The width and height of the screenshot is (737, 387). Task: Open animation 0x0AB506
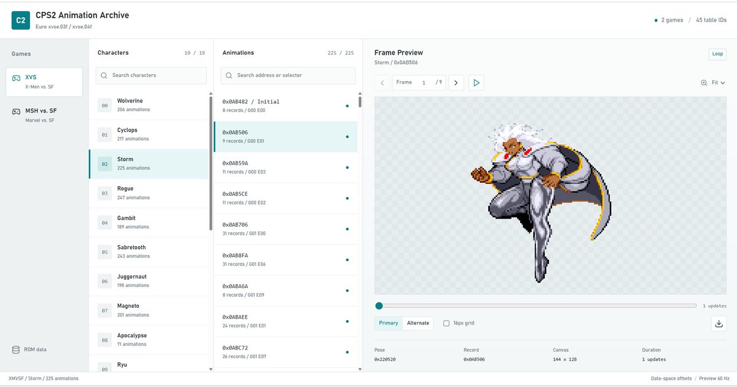point(286,136)
